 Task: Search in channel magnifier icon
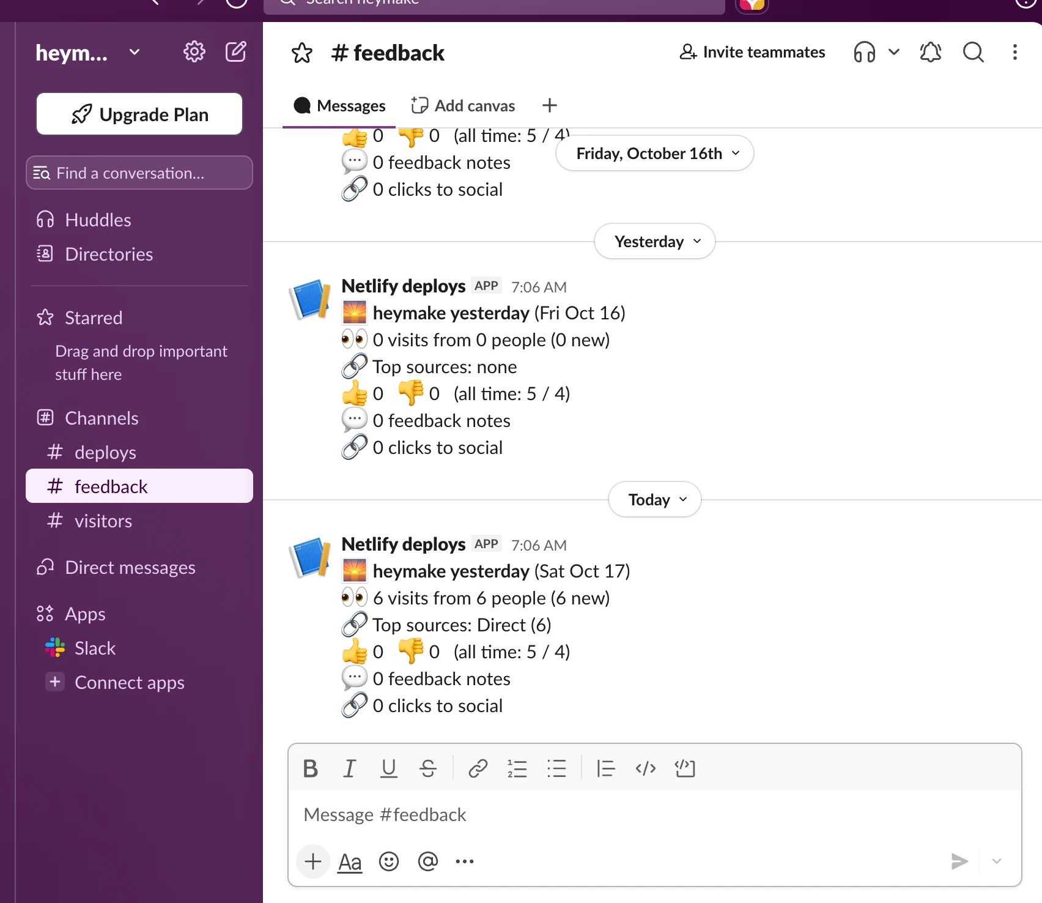coord(974,52)
